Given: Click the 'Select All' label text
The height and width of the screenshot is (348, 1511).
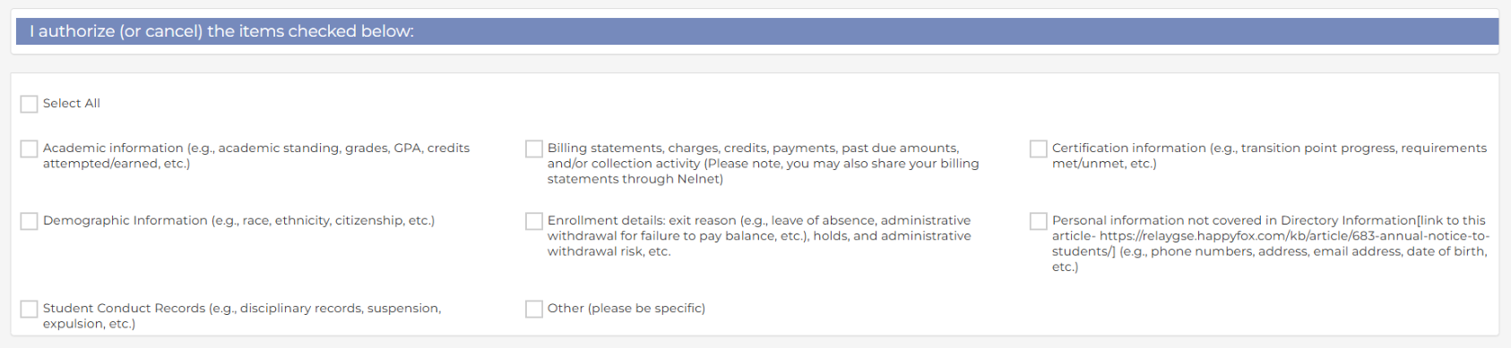Looking at the screenshot, I should 72,104.
